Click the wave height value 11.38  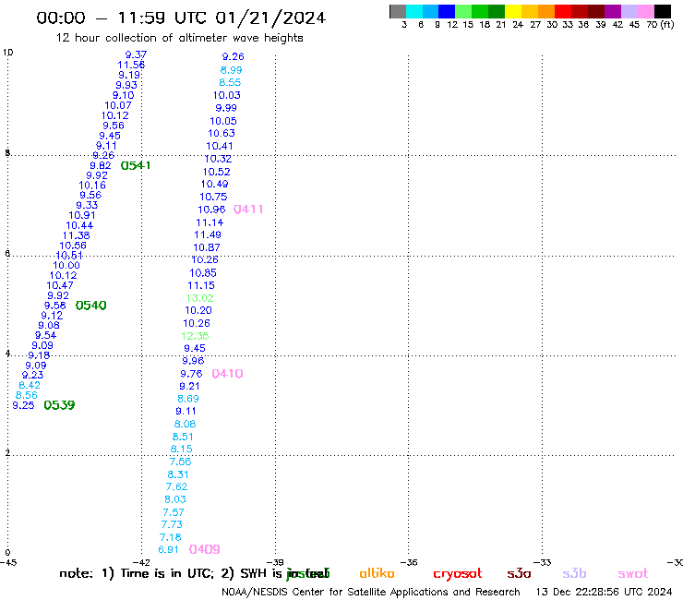coord(77,235)
